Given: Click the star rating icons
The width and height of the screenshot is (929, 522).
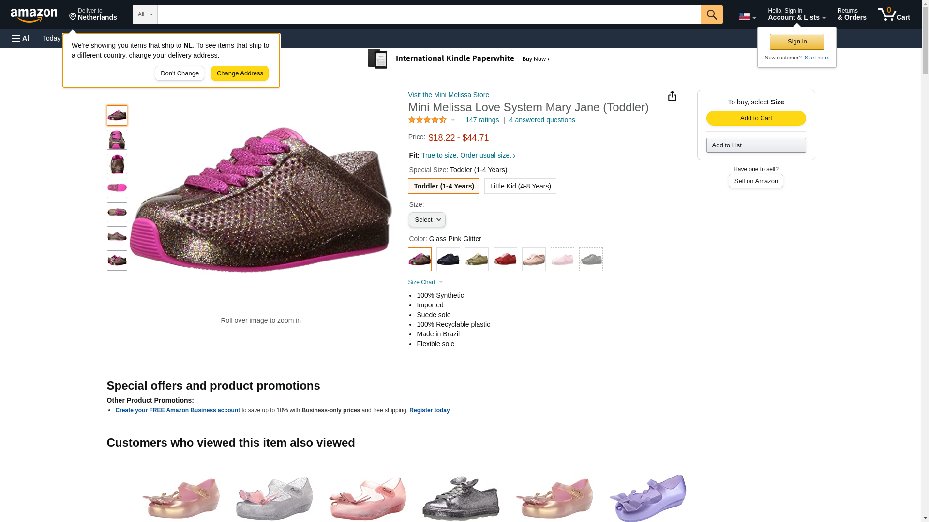Looking at the screenshot, I should click(x=427, y=120).
